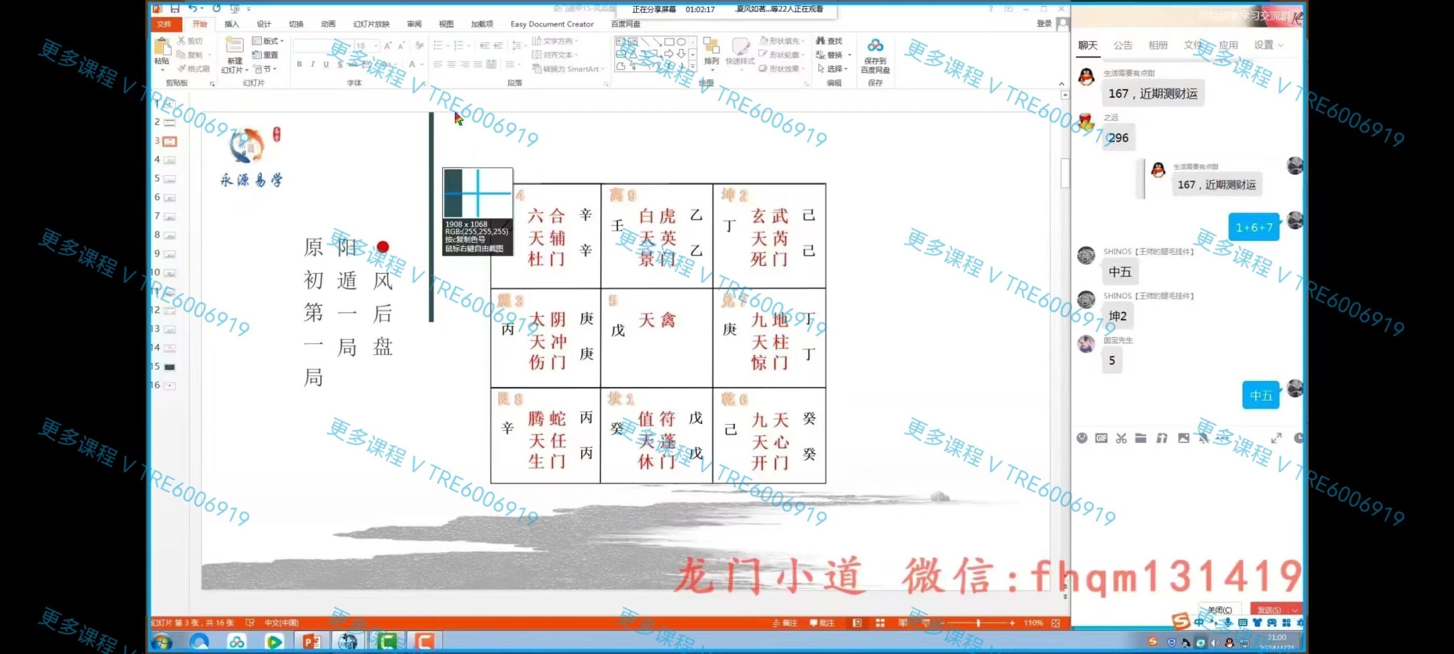Click the GIF icon in chat toolbar

[x=1101, y=438]
